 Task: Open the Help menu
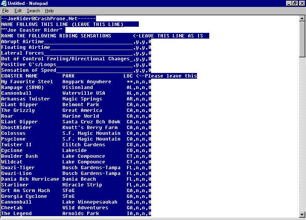point(50,11)
